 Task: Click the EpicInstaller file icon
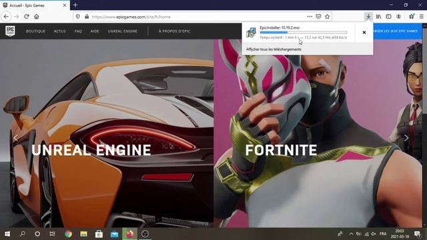point(251,33)
